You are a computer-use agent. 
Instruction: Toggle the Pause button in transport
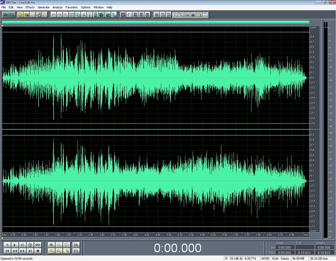(x=22, y=245)
